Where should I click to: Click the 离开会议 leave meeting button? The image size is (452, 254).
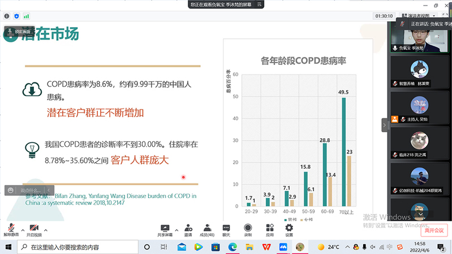pos(434,230)
